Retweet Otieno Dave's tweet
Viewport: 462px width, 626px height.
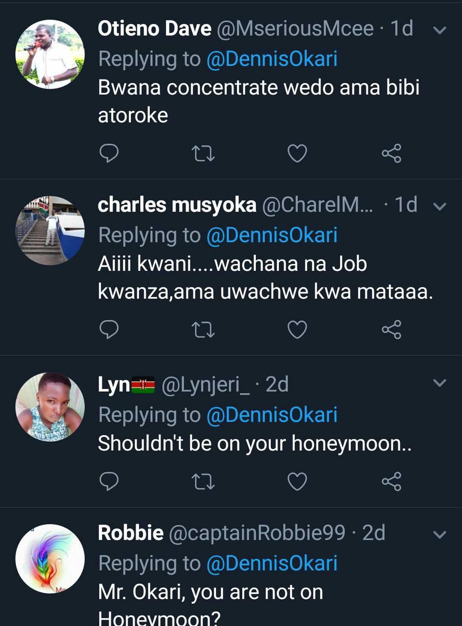coord(203,153)
